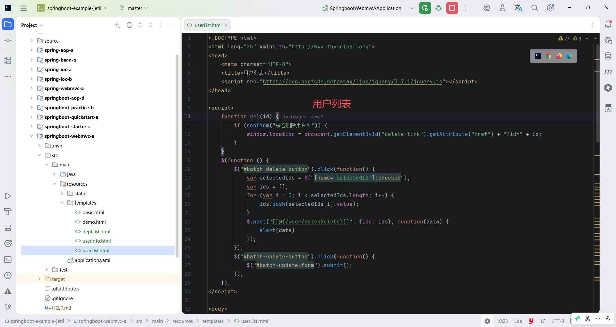Collapse the templates folder

pyautogui.click(x=62, y=203)
